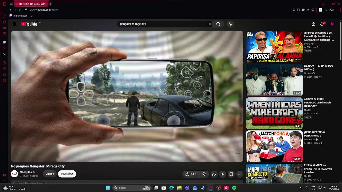The width and height of the screenshot is (342, 192).
Task: Toggle the ad blocker shield icon
Action: pyautogui.click(x=303, y=10)
